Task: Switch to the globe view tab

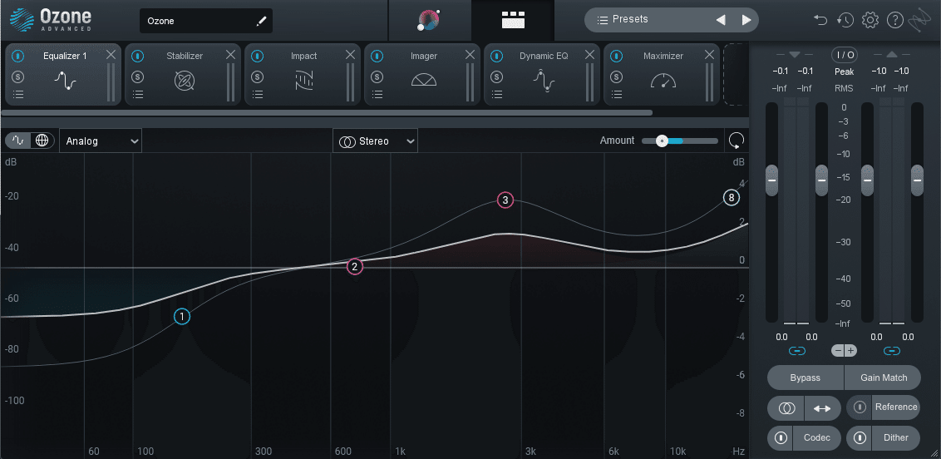Action: [x=42, y=141]
